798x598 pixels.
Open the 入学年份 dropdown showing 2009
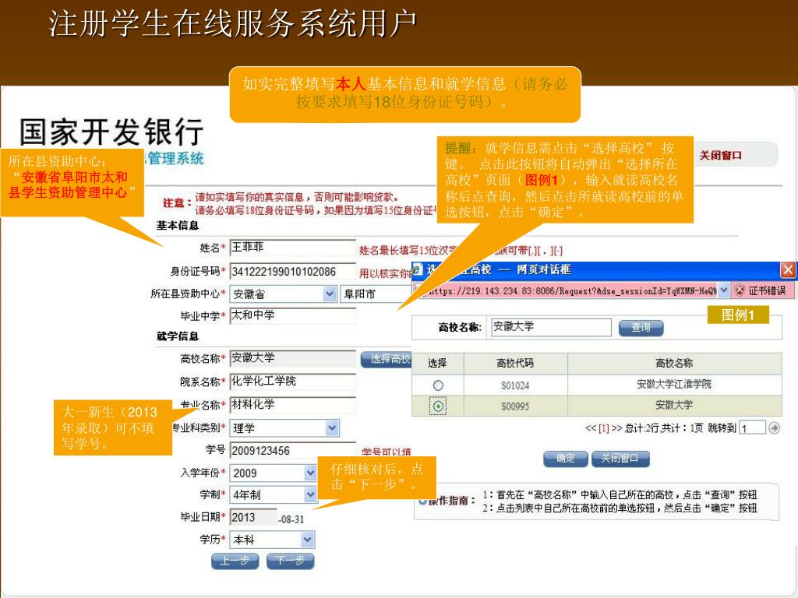274,473
